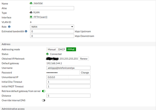Image resolution: width=156 pixels, height=110 pixels.
Task: Click the VLAN type cloud icon
Action: click(31, 12)
